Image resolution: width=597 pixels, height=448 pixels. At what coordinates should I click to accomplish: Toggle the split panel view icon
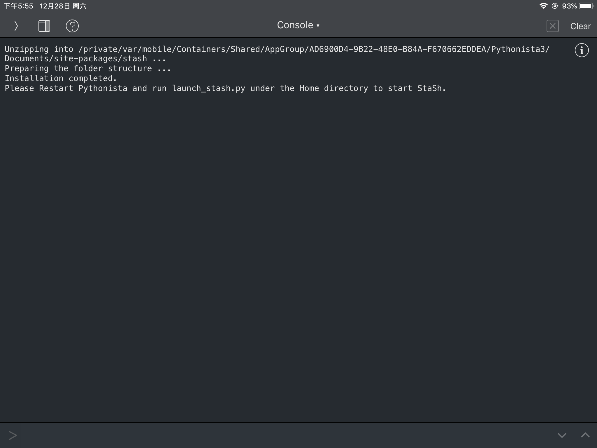(44, 26)
